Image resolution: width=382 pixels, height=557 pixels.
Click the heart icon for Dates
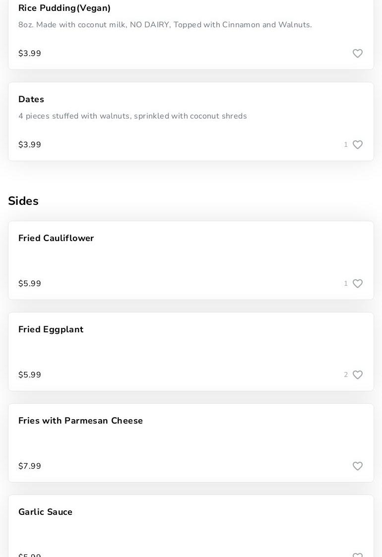(358, 145)
